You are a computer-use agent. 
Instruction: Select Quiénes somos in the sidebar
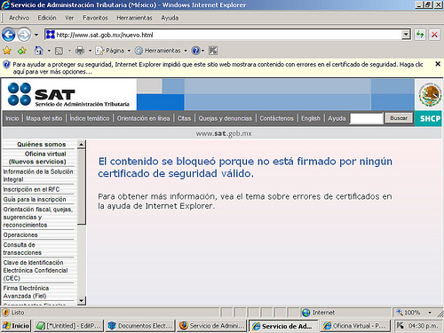pyautogui.click(x=42, y=145)
